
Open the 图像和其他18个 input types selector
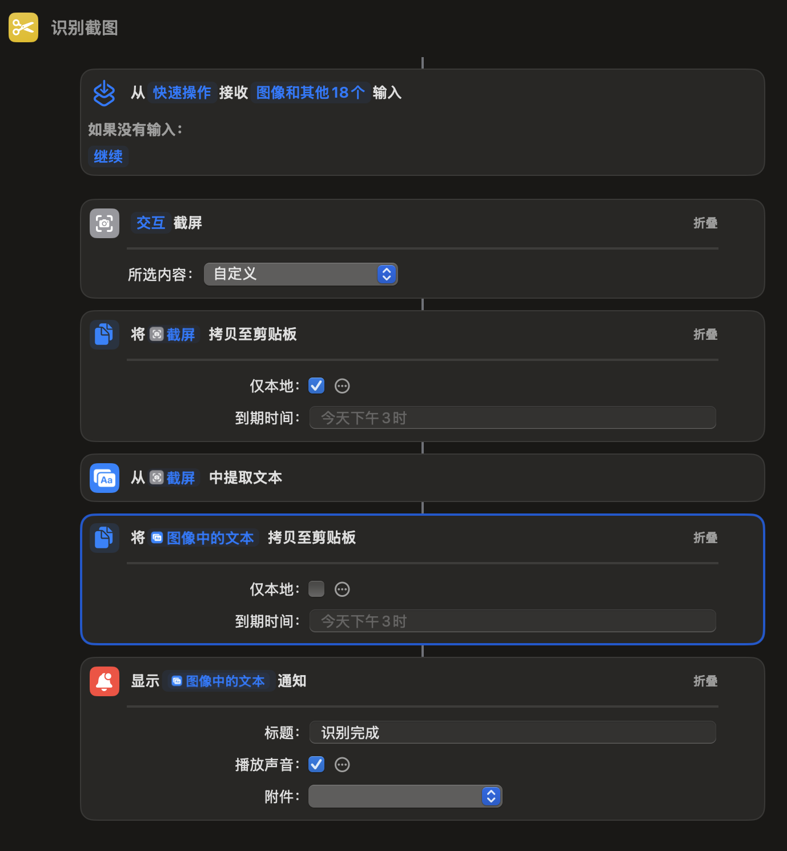310,93
